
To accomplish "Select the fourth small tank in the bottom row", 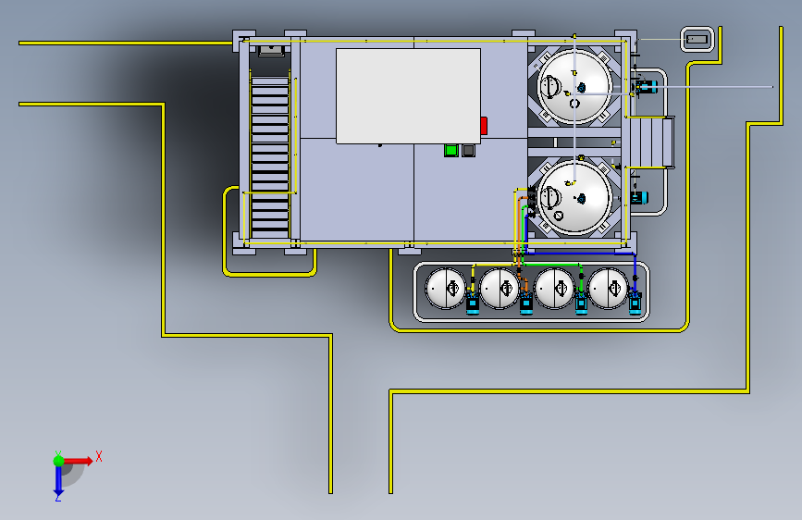I will pyautogui.click(x=608, y=289).
